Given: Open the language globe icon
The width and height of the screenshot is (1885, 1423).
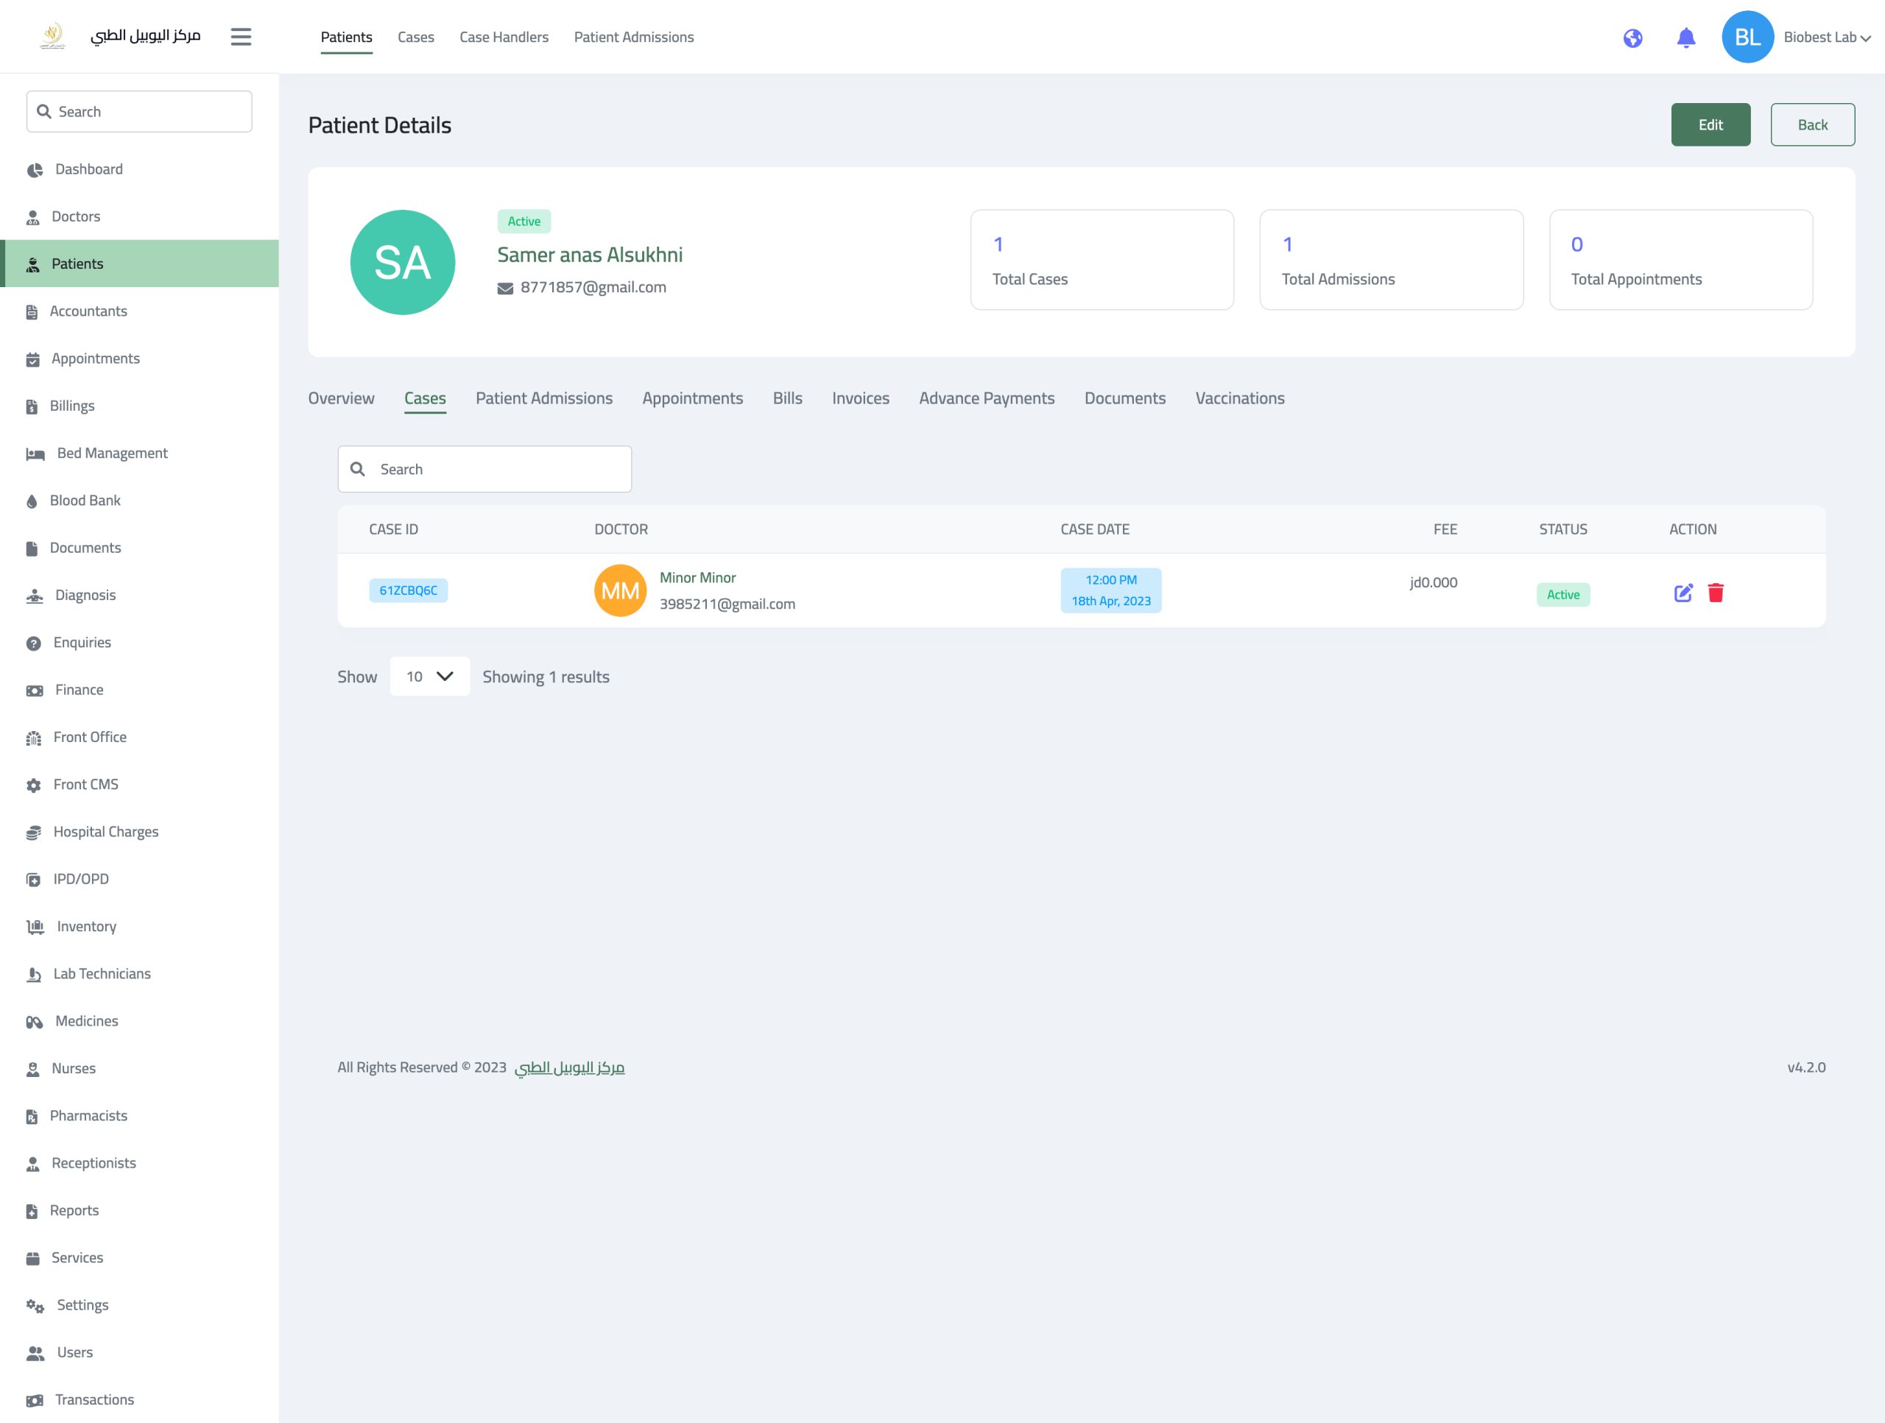Looking at the screenshot, I should (x=1632, y=38).
